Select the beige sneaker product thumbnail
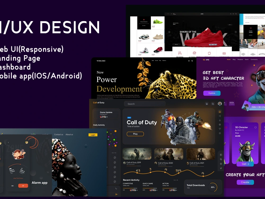265x199 pixels. pos(157,36)
